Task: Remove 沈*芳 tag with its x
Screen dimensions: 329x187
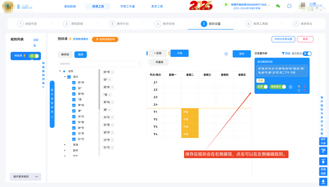Action: [x=112, y=140]
